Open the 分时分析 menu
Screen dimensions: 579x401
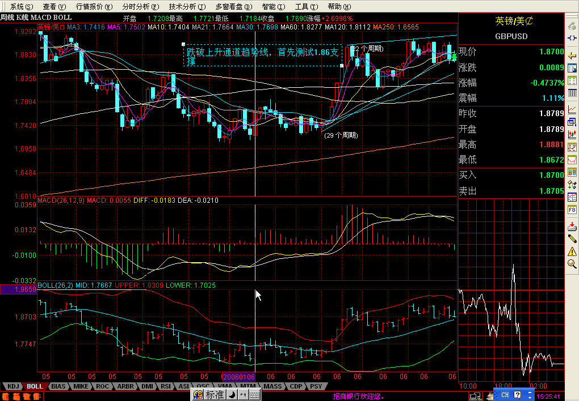[x=140, y=7]
